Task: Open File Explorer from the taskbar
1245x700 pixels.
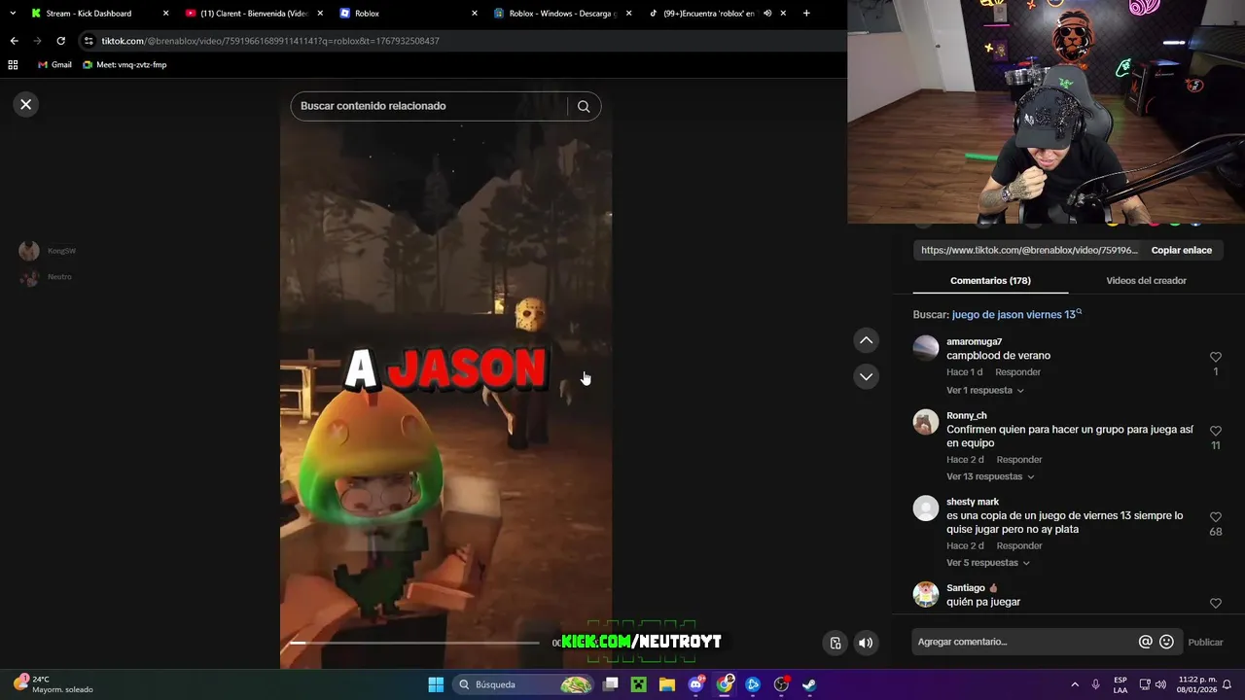Action: (667, 684)
